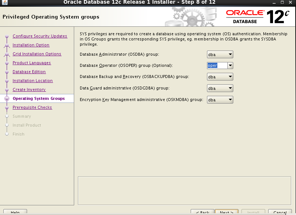Jump to Product Languages step
This screenshot has width=296, height=215.
tap(32, 63)
